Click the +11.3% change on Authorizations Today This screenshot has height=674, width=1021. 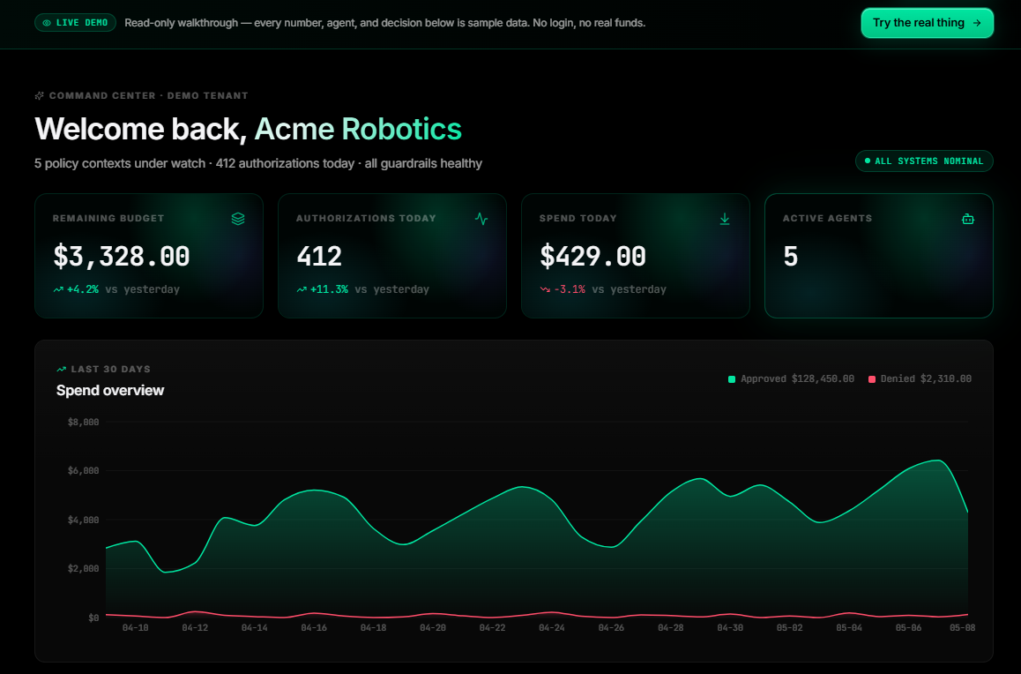(329, 289)
